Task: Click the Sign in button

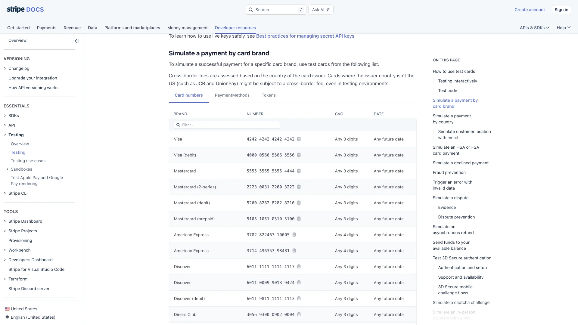Action: click(561, 10)
